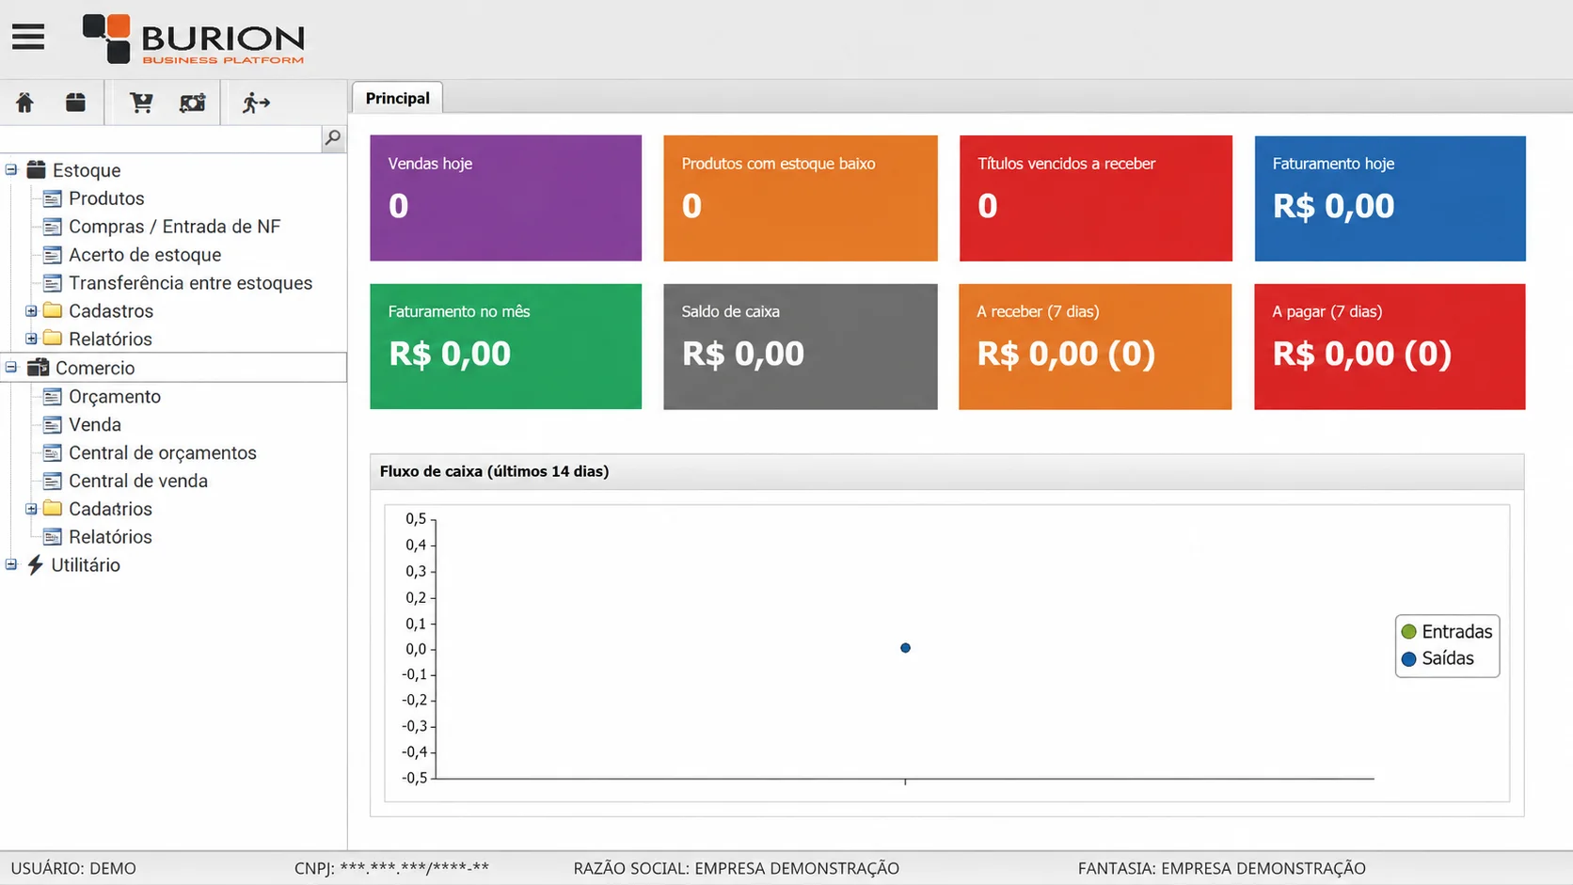Open Central de venda

pos(138,481)
